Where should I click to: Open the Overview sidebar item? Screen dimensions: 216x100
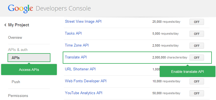click(15, 37)
